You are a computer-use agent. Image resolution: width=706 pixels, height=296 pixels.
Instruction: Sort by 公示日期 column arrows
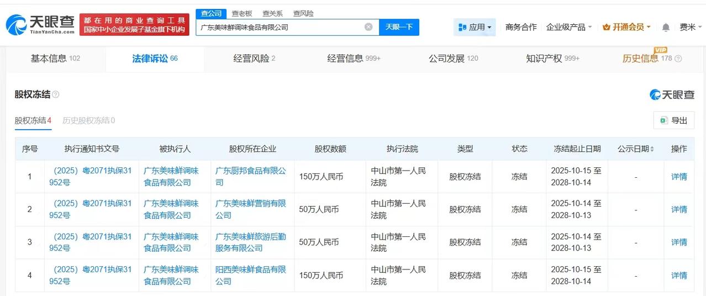652,149
